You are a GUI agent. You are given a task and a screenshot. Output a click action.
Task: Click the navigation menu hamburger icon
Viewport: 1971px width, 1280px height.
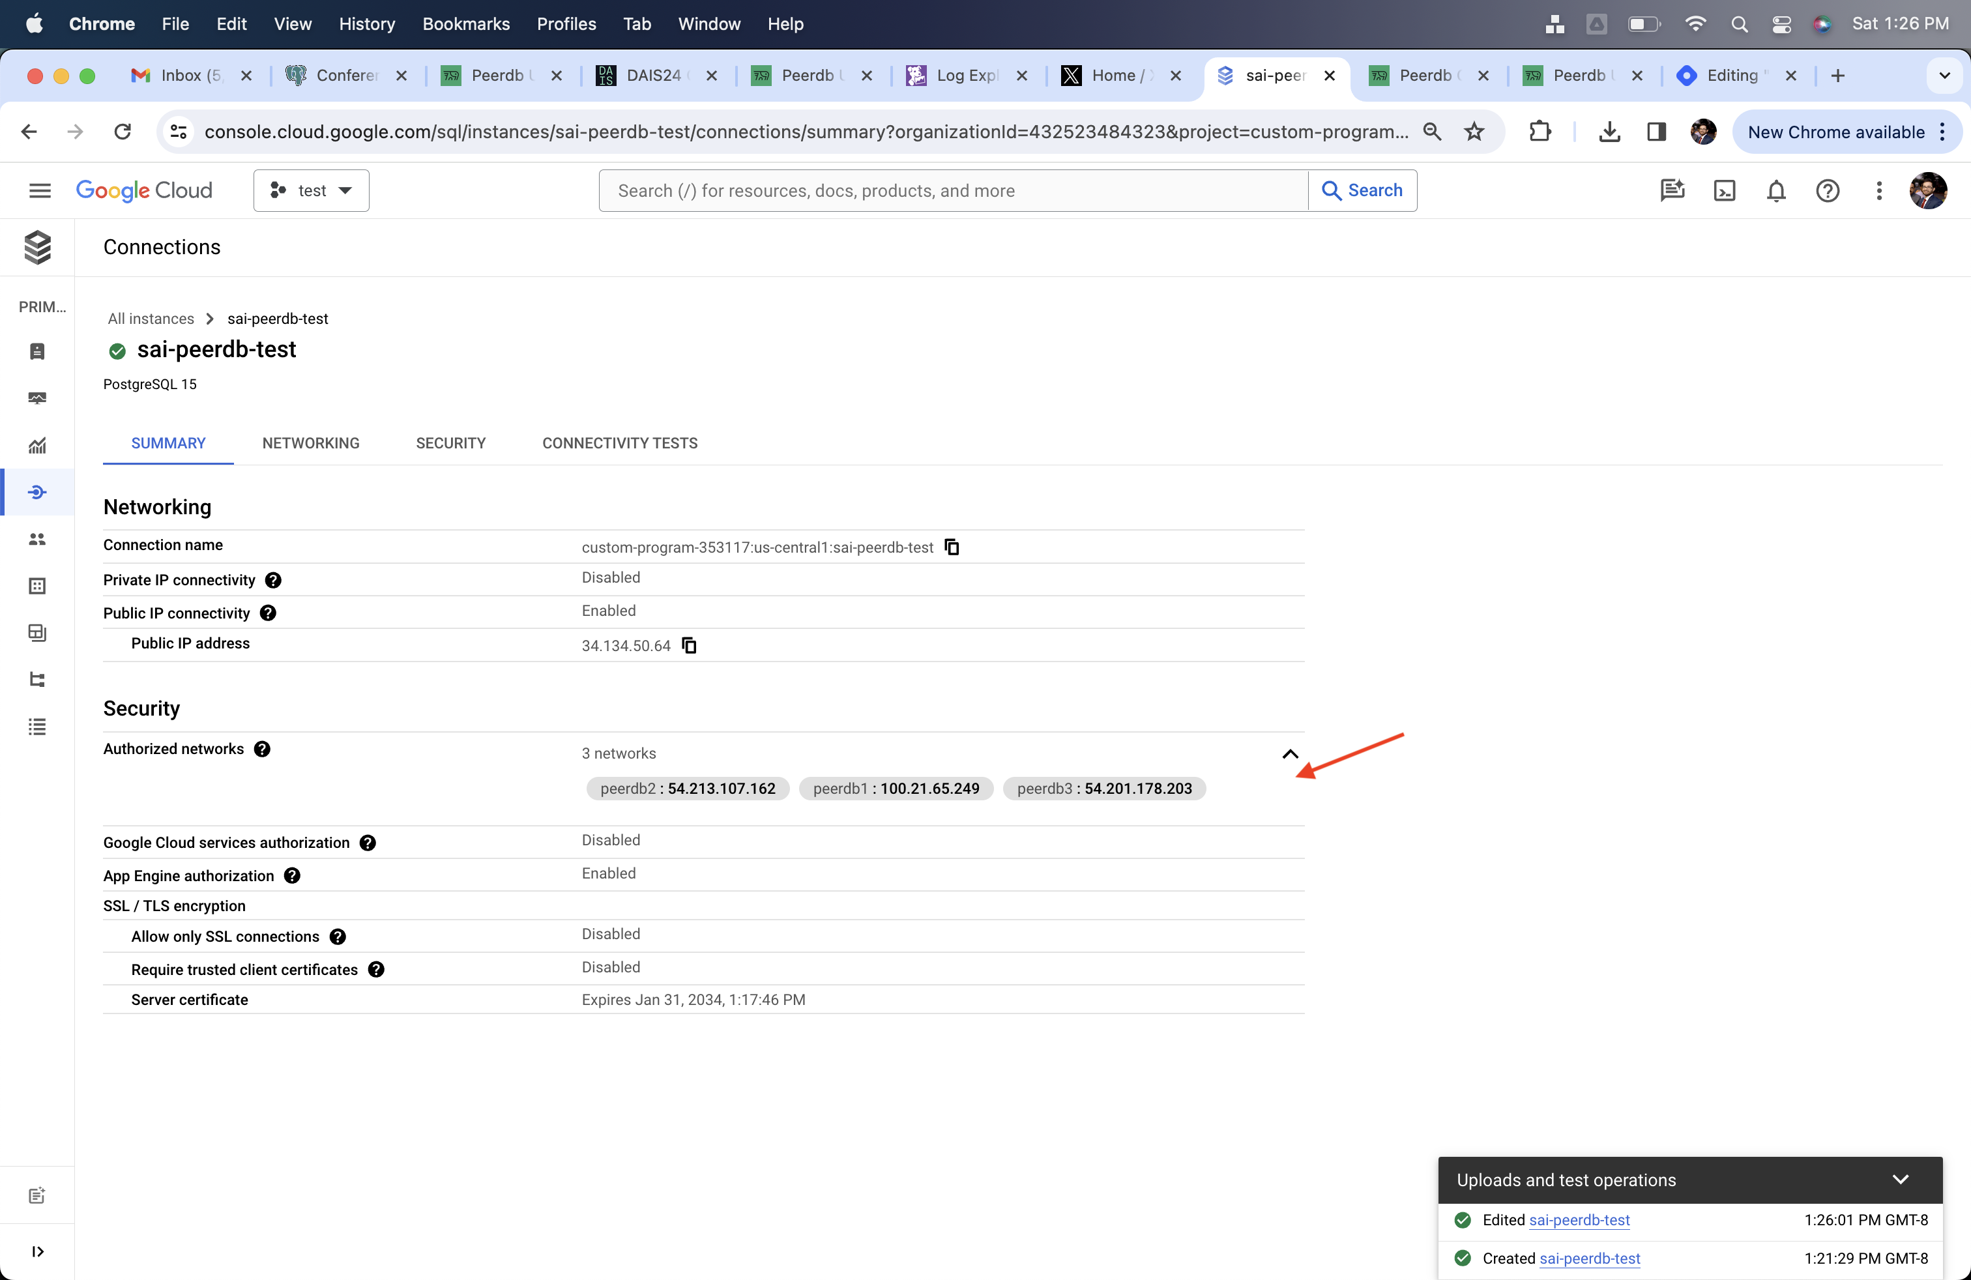pos(39,190)
